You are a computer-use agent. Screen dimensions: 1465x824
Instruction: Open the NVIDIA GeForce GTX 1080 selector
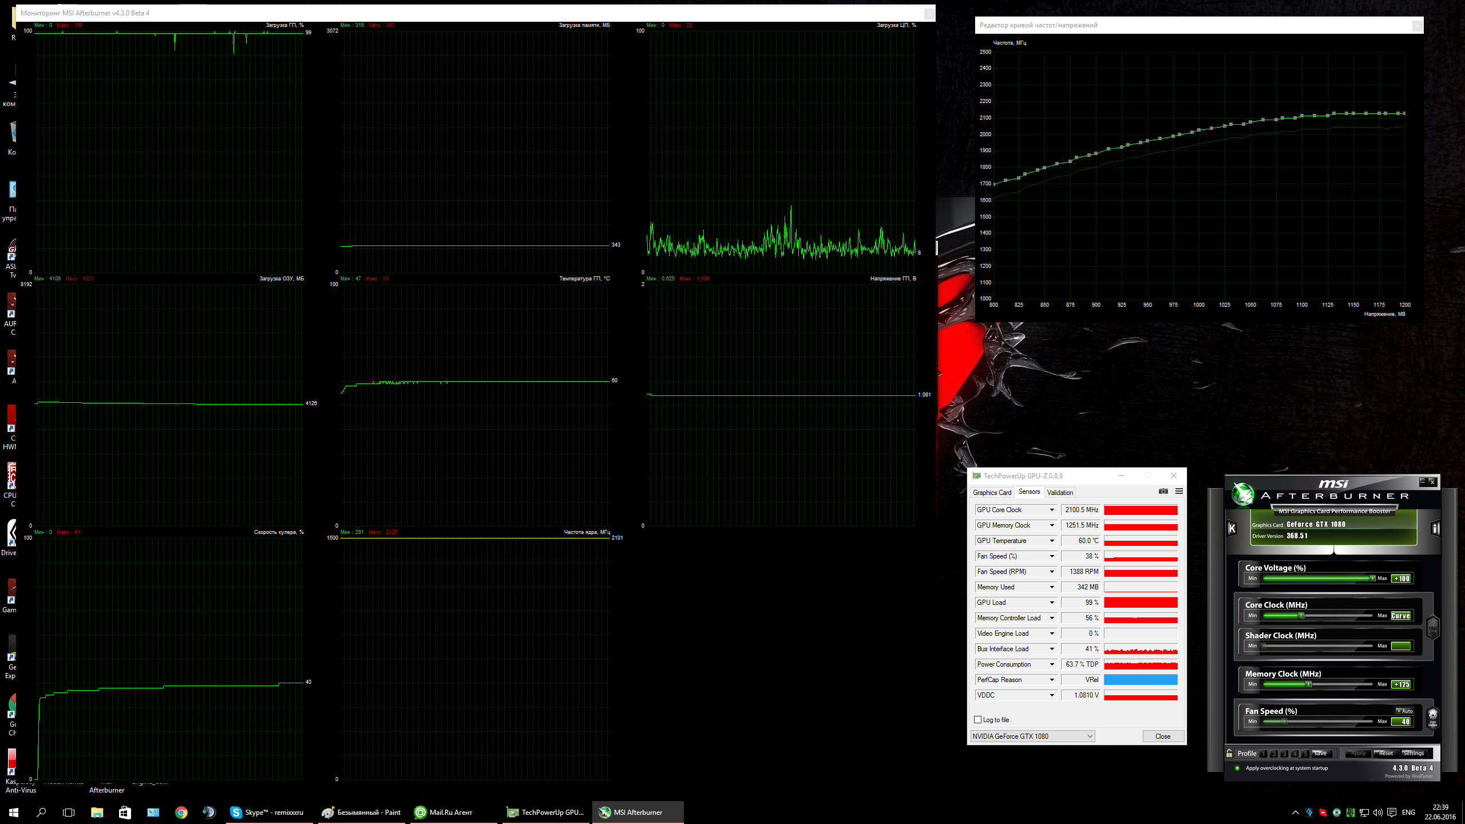[1032, 736]
